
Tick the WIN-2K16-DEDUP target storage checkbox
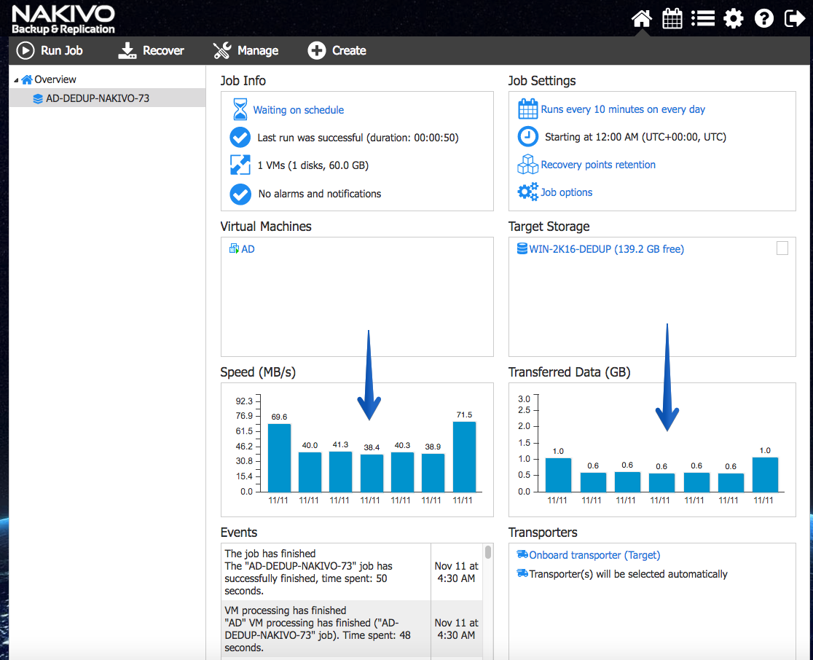(782, 248)
